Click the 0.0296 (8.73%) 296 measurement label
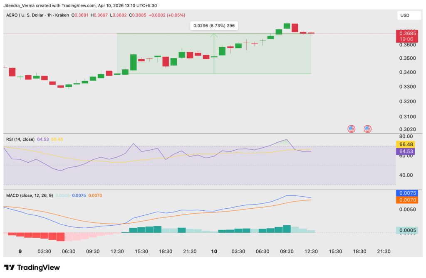 [215, 25]
